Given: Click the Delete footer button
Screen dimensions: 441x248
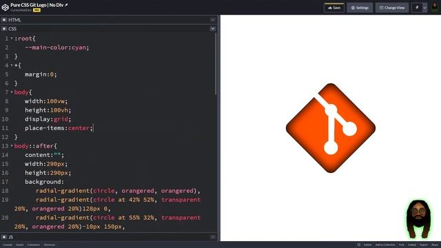Looking at the screenshot, I should 367,245.
